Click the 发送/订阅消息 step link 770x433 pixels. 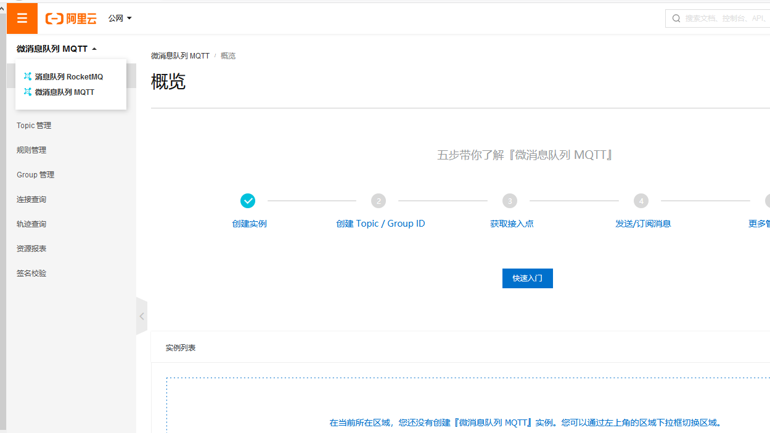point(643,224)
